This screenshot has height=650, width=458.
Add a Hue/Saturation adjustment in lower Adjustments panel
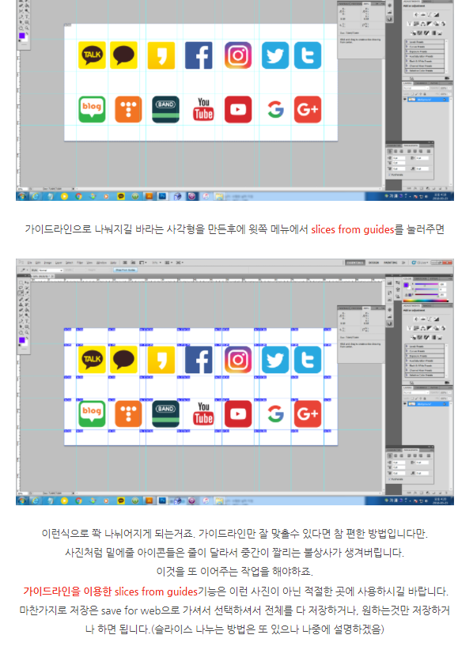tap(416, 328)
